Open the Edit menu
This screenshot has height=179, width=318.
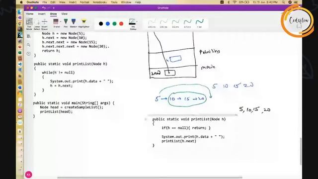(53, 2)
